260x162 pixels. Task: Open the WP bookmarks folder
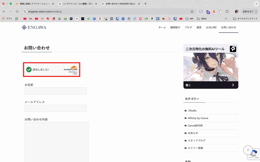[189, 19]
